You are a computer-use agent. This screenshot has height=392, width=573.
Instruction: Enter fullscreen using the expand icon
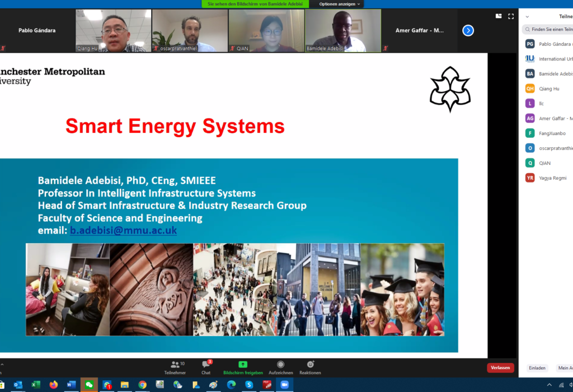tap(510, 16)
